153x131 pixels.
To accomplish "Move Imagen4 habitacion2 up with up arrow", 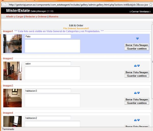I will coord(135,120).
